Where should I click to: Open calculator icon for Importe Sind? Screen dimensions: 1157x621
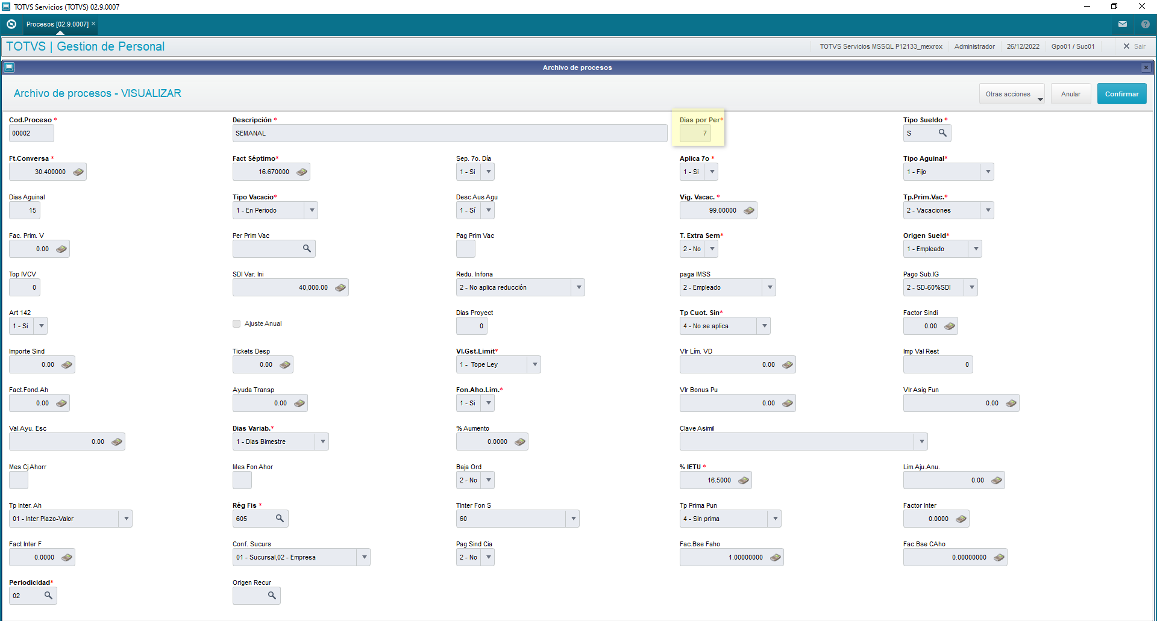click(x=67, y=365)
